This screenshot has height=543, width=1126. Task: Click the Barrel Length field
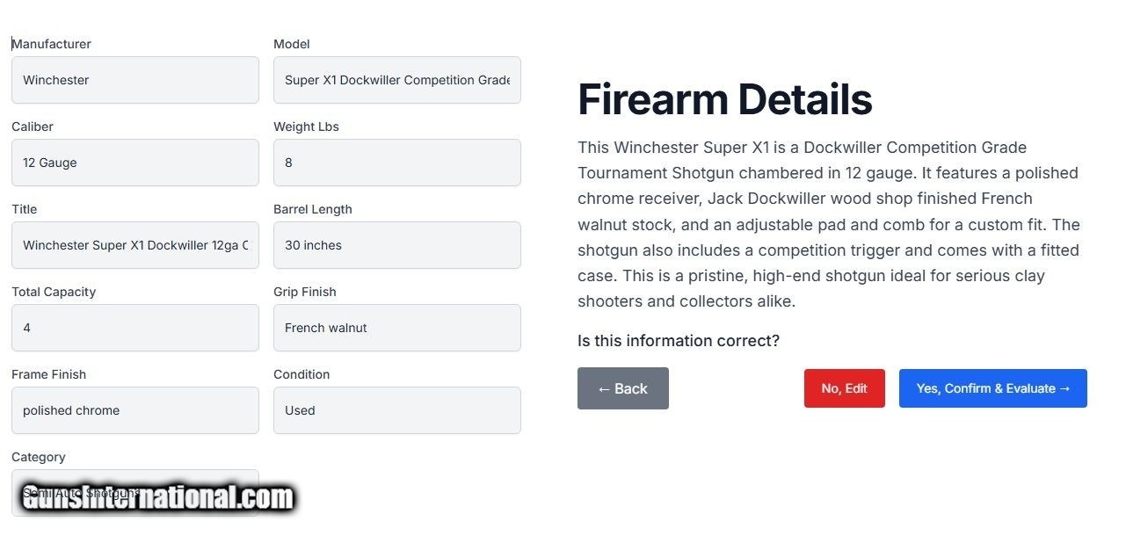pyautogui.click(x=396, y=245)
